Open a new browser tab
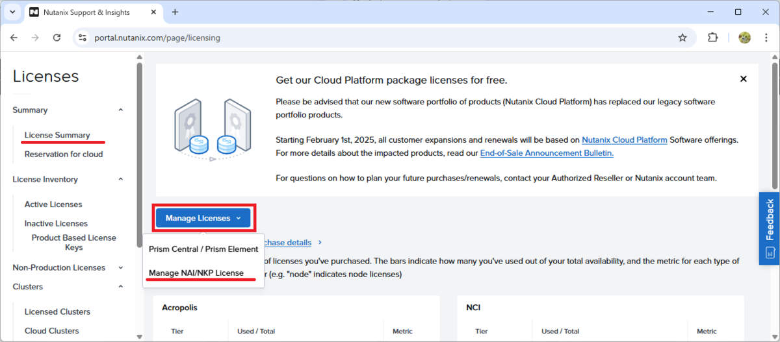The image size is (780, 342). tap(175, 12)
